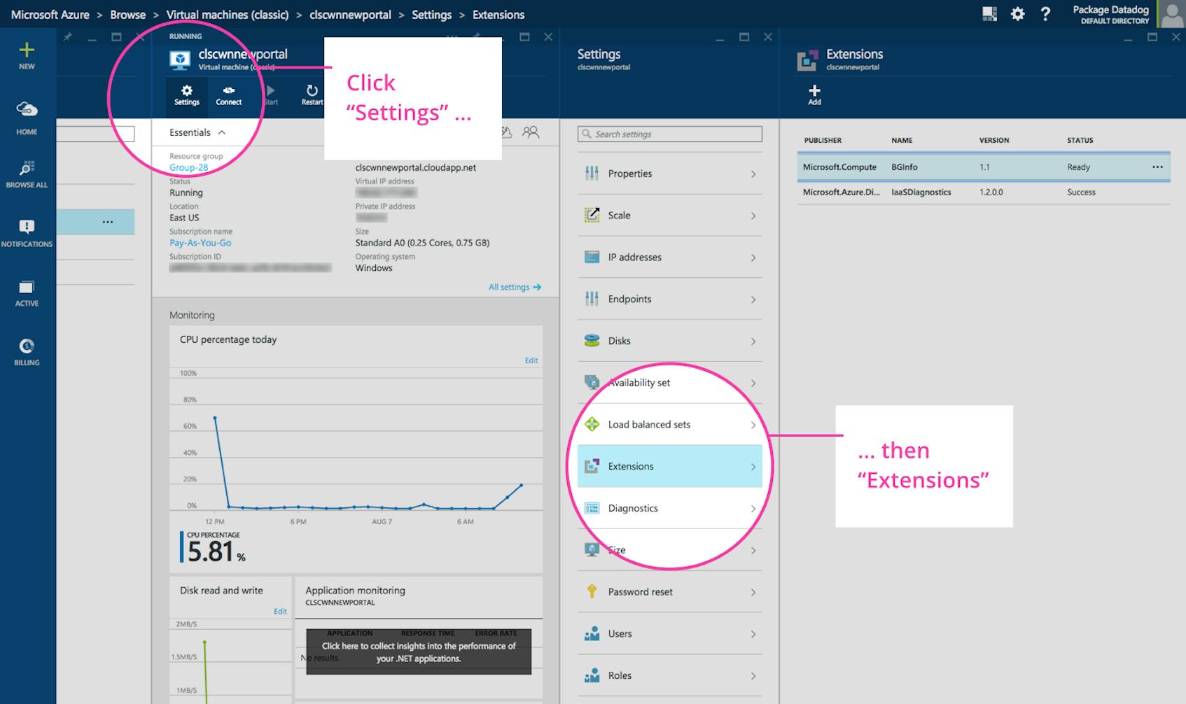Viewport: 1186px width, 704px height.
Task: Click the Billing icon in the sidebar
Action: (x=27, y=348)
